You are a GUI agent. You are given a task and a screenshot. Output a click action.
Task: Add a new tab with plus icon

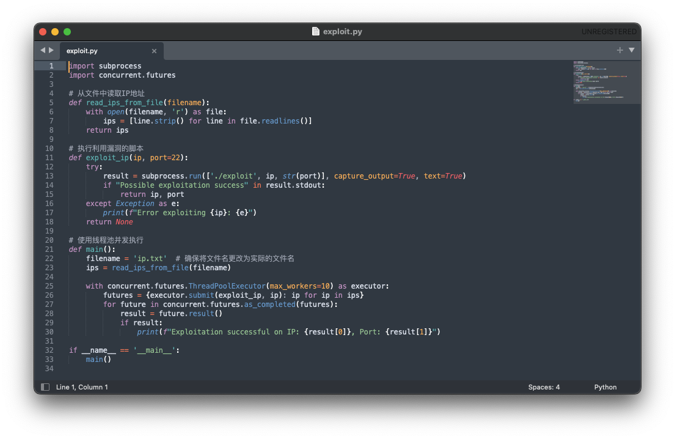click(620, 50)
